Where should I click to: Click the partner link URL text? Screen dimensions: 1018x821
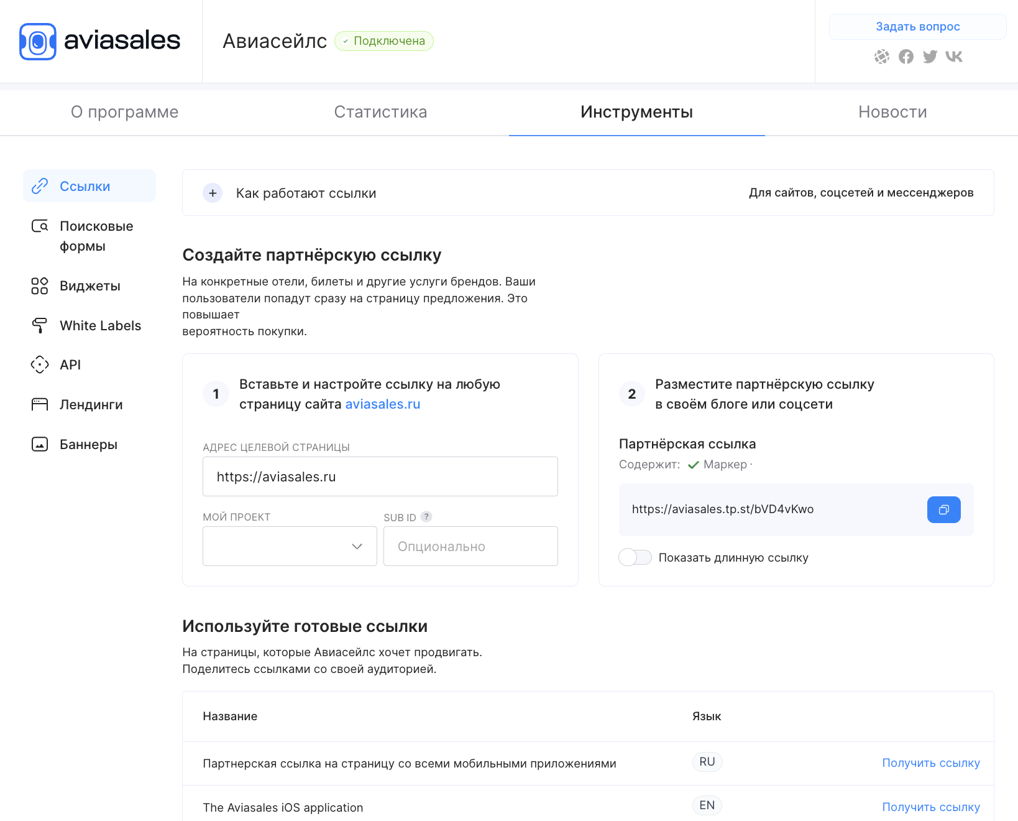tap(723, 509)
